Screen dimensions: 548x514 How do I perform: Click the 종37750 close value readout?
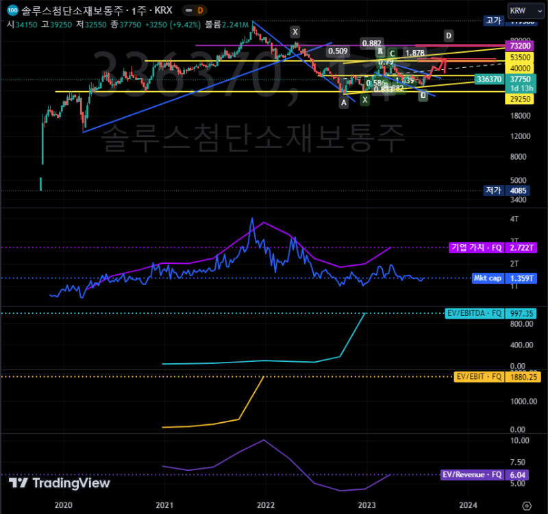click(x=126, y=25)
